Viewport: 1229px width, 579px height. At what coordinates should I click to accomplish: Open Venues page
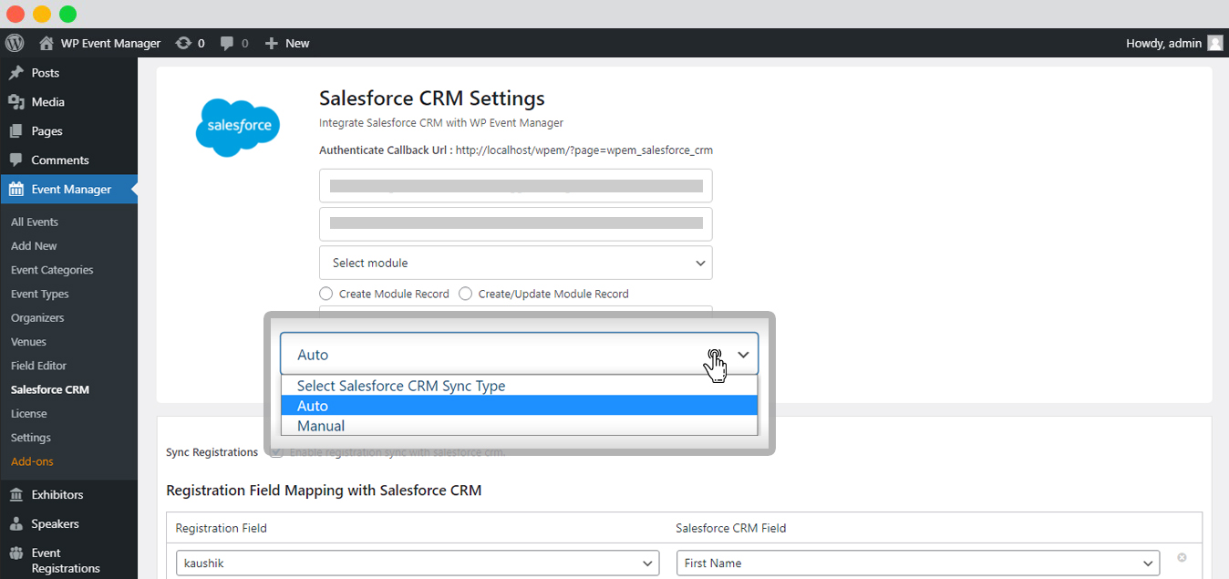click(28, 342)
